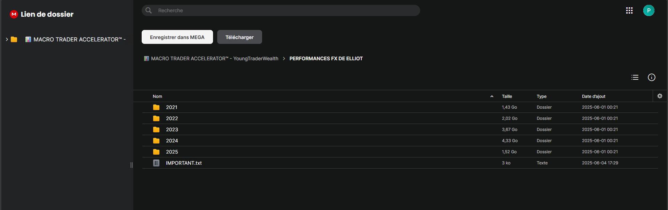Sort files by Type column header
Image resolution: width=668 pixels, height=210 pixels.
tap(542, 96)
